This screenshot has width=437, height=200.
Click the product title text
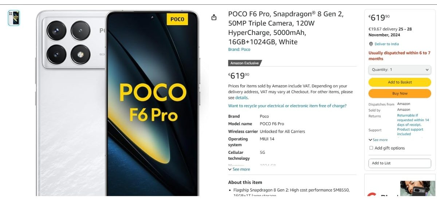(x=286, y=28)
